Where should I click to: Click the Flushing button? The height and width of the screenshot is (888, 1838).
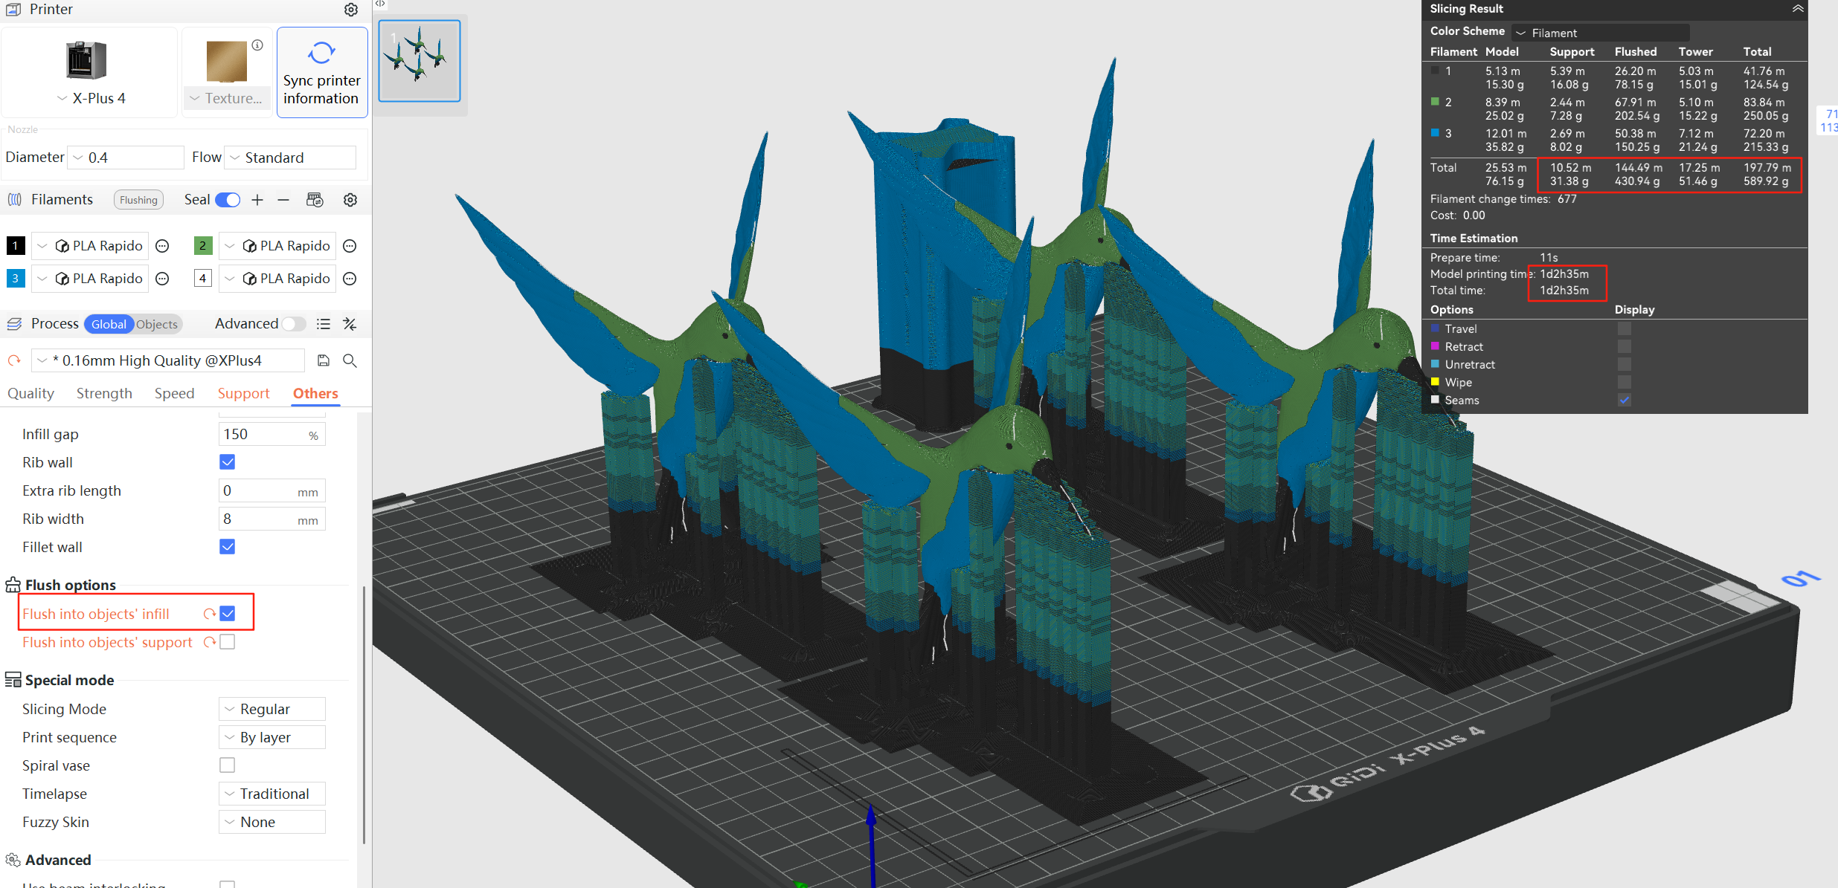[138, 200]
